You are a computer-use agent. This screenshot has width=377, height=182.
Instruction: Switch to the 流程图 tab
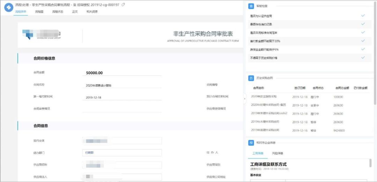point(39,12)
